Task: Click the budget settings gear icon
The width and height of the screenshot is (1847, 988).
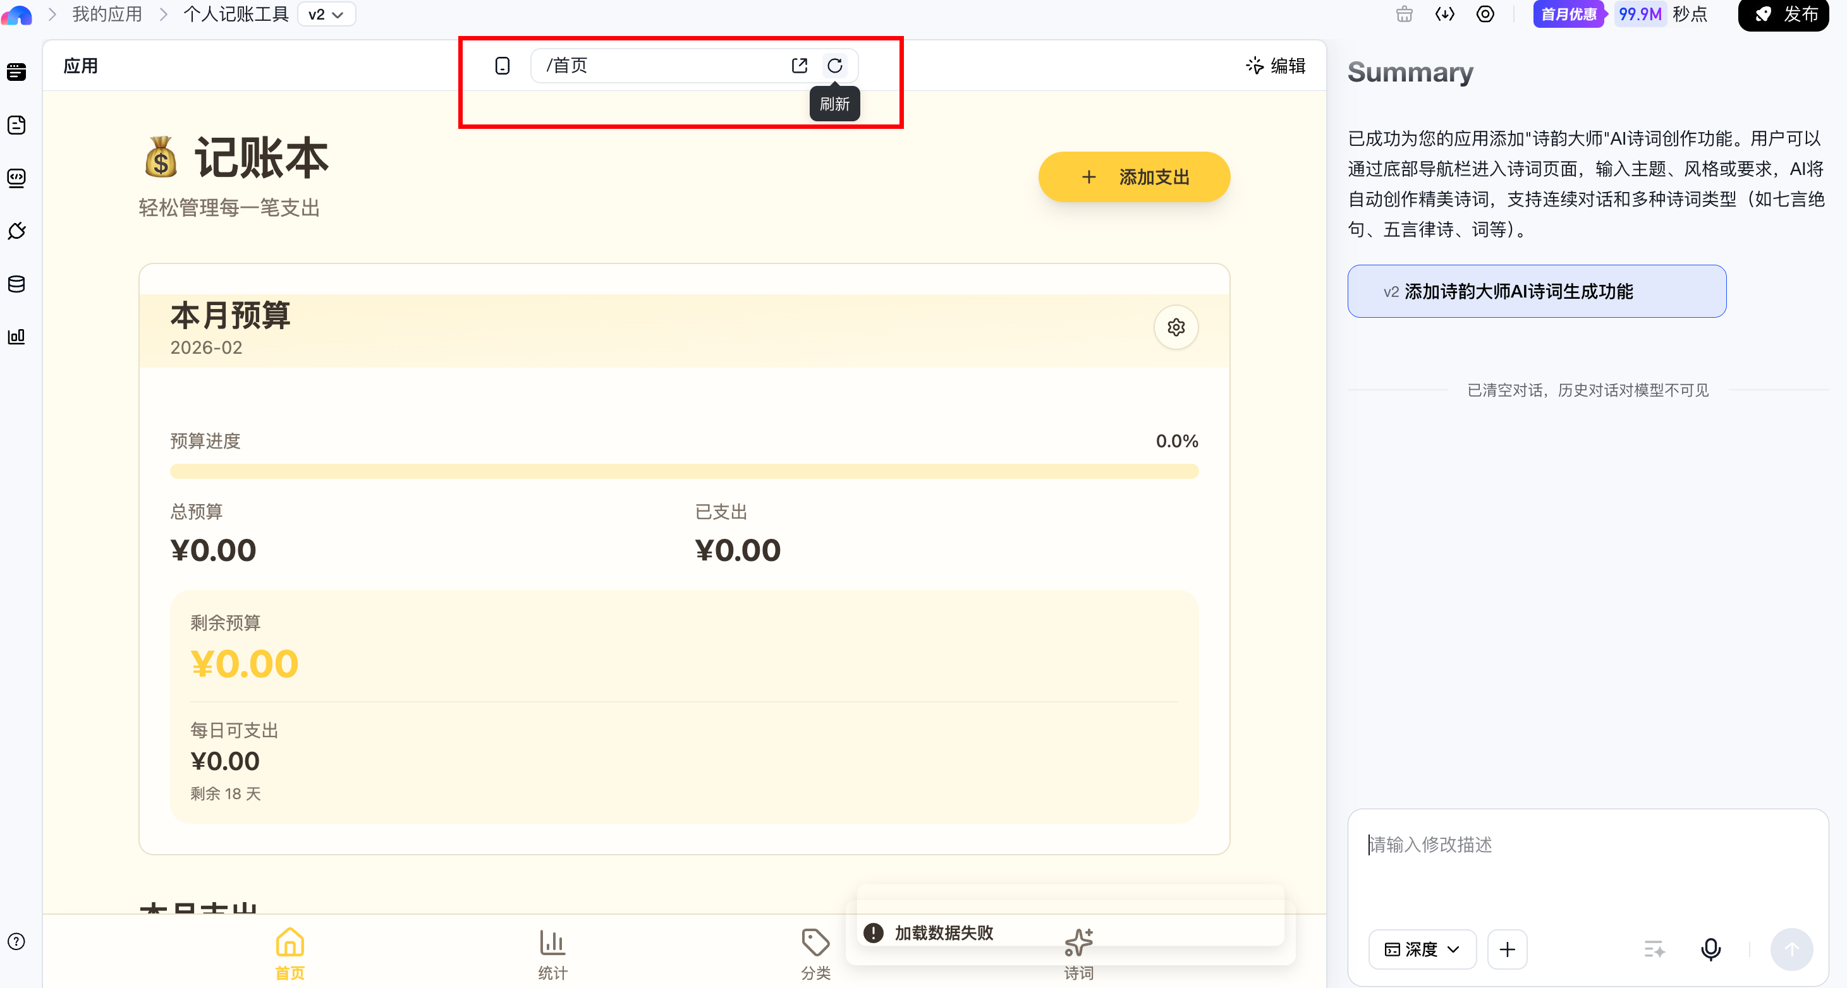Action: click(1176, 327)
